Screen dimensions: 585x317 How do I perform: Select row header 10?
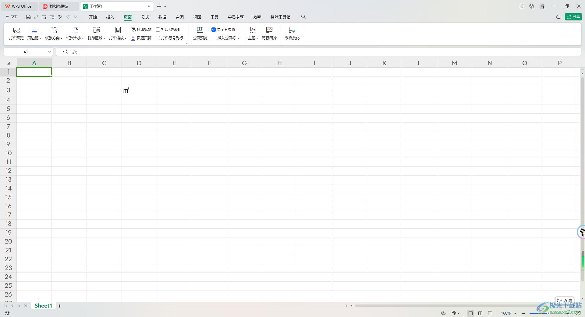tap(8, 153)
